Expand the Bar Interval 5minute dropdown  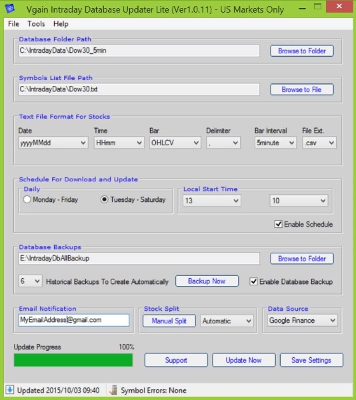275,143
